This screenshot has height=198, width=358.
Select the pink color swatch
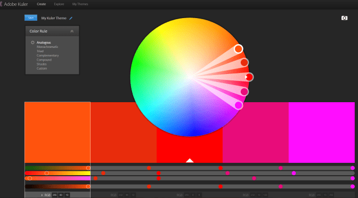tap(256, 133)
